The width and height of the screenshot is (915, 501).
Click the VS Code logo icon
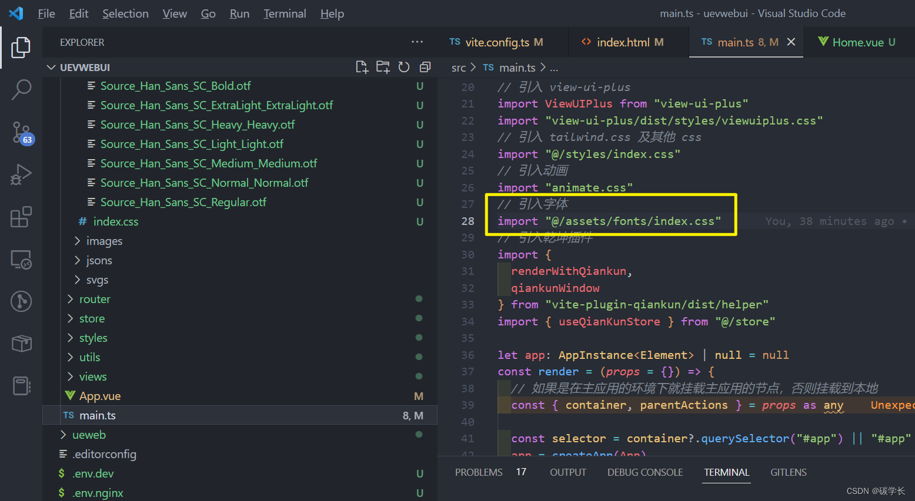click(16, 13)
